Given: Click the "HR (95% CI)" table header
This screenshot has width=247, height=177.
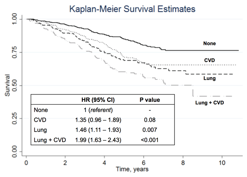Looking at the screenshot, I should pyautogui.click(x=96, y=100).
